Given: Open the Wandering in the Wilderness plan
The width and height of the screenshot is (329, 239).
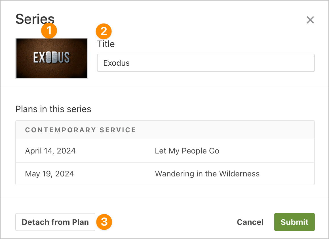Looking at the screenshot, I should pos(207,174).
